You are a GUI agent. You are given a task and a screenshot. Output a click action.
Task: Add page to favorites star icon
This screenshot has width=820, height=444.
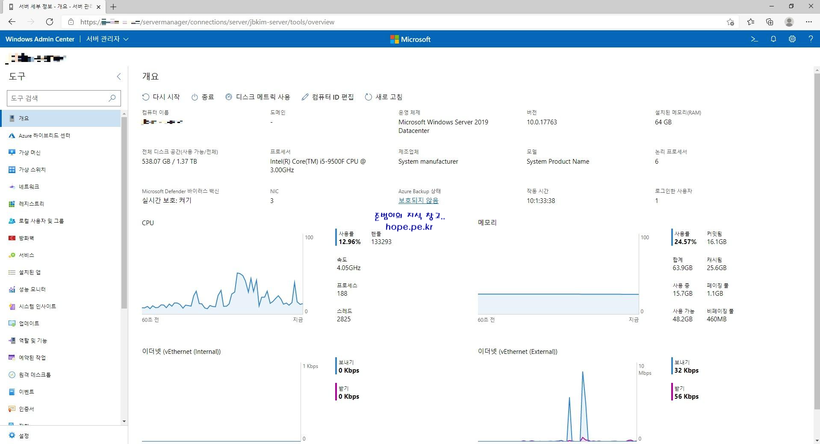(730, 22)
